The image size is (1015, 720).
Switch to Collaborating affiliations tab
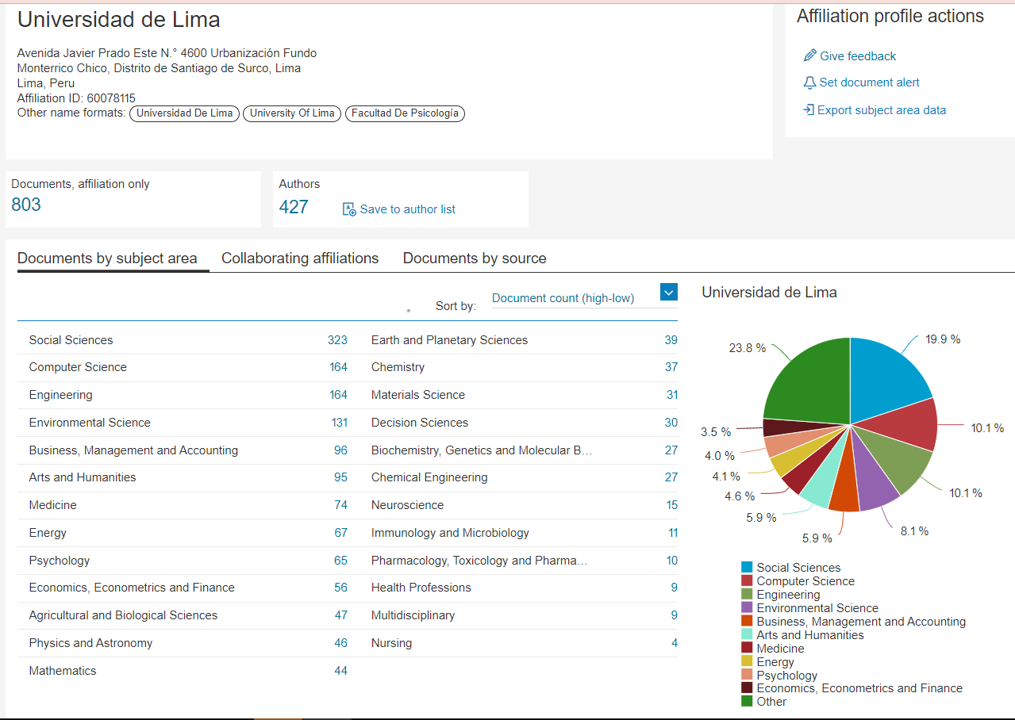coord(300,259)
